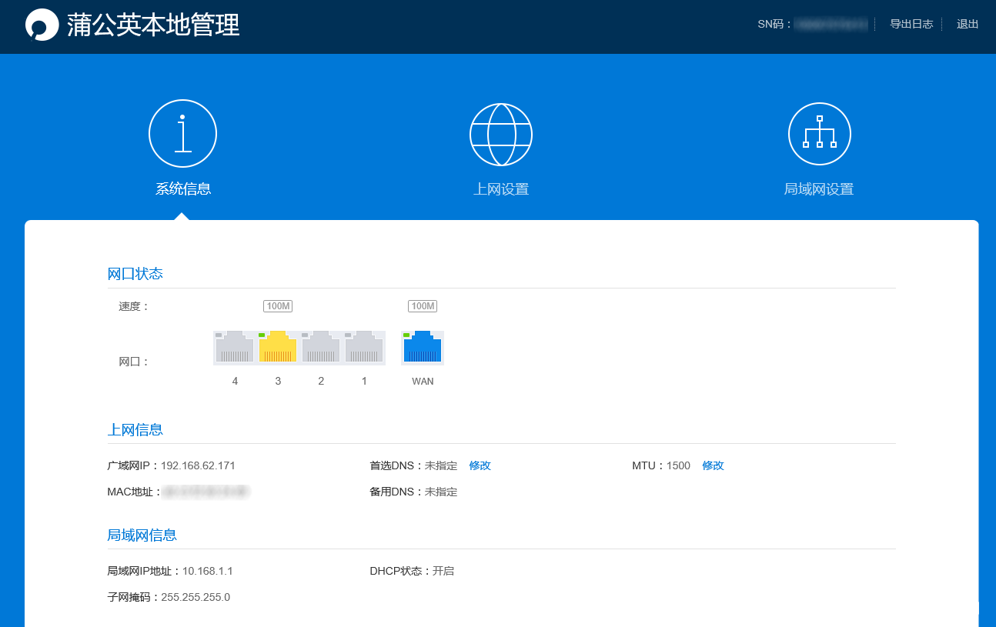Click the 100M badge above WAN port
This screenshot has width=996, height=627.
423,306
